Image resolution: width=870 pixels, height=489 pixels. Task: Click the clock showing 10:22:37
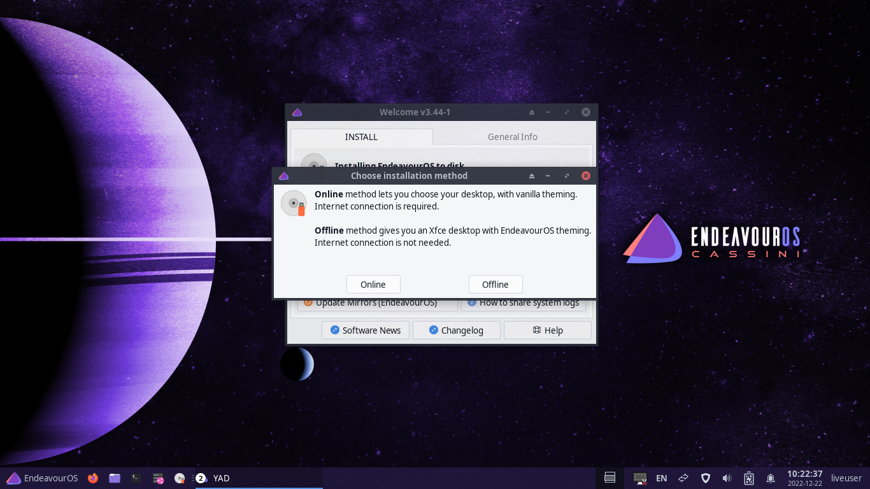coord(805,478)
